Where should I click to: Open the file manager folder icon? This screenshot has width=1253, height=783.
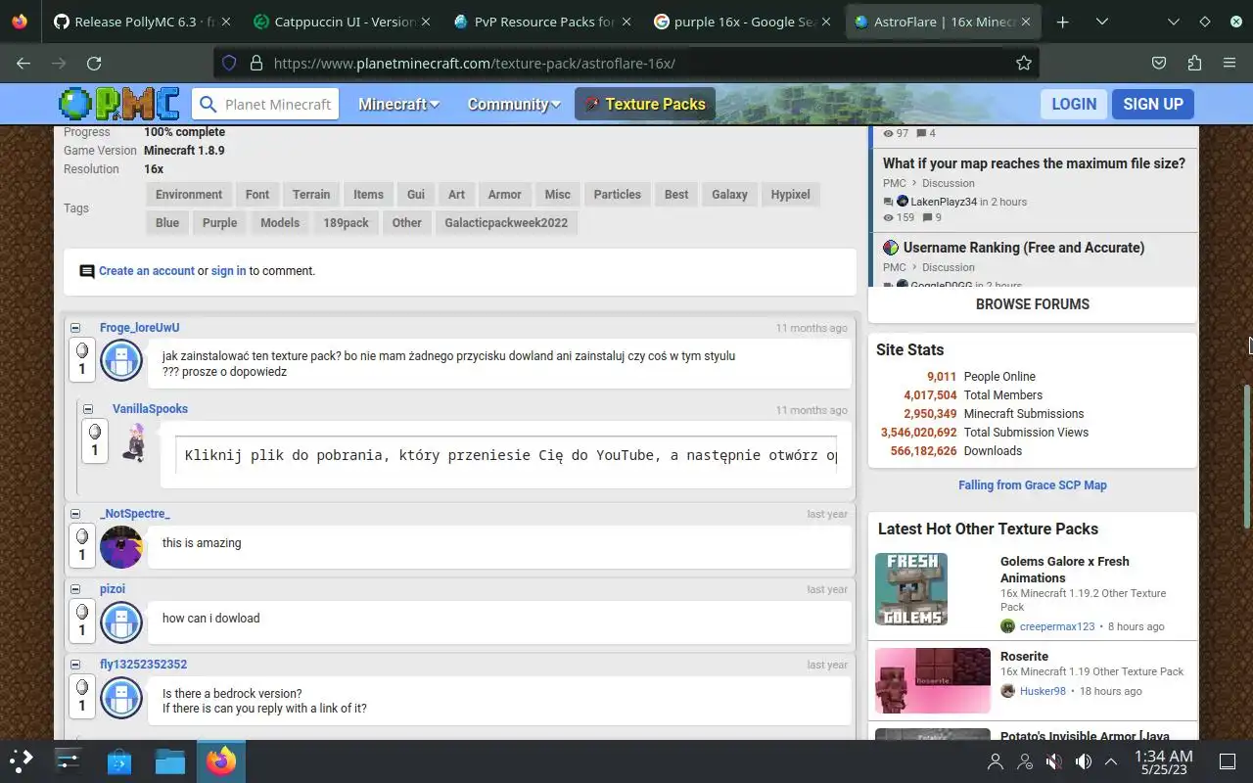click(x=170, y=760)
